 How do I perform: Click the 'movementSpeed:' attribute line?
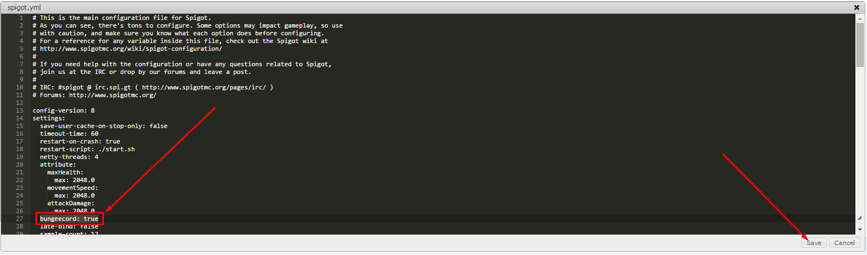[x=72, y=188]
